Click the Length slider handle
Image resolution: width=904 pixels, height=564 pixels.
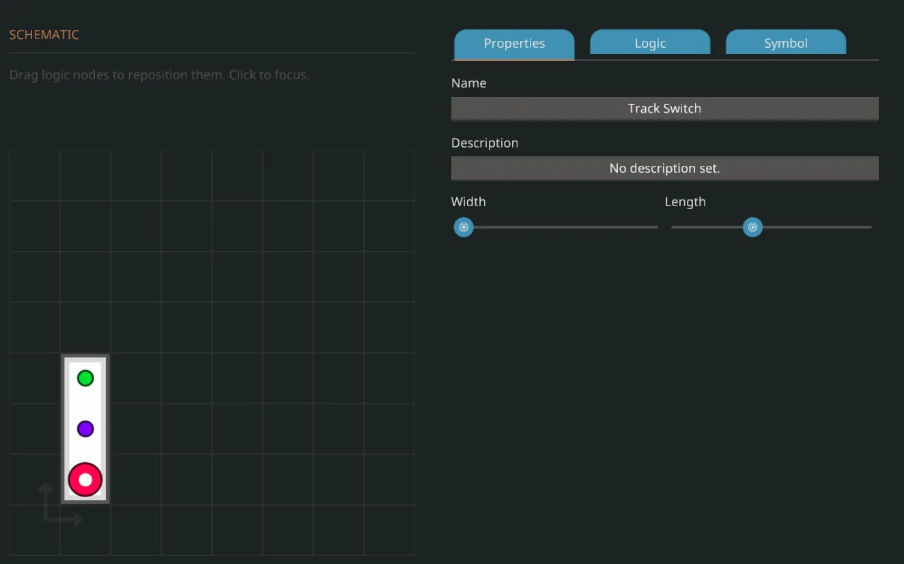[x=752, y=227]
